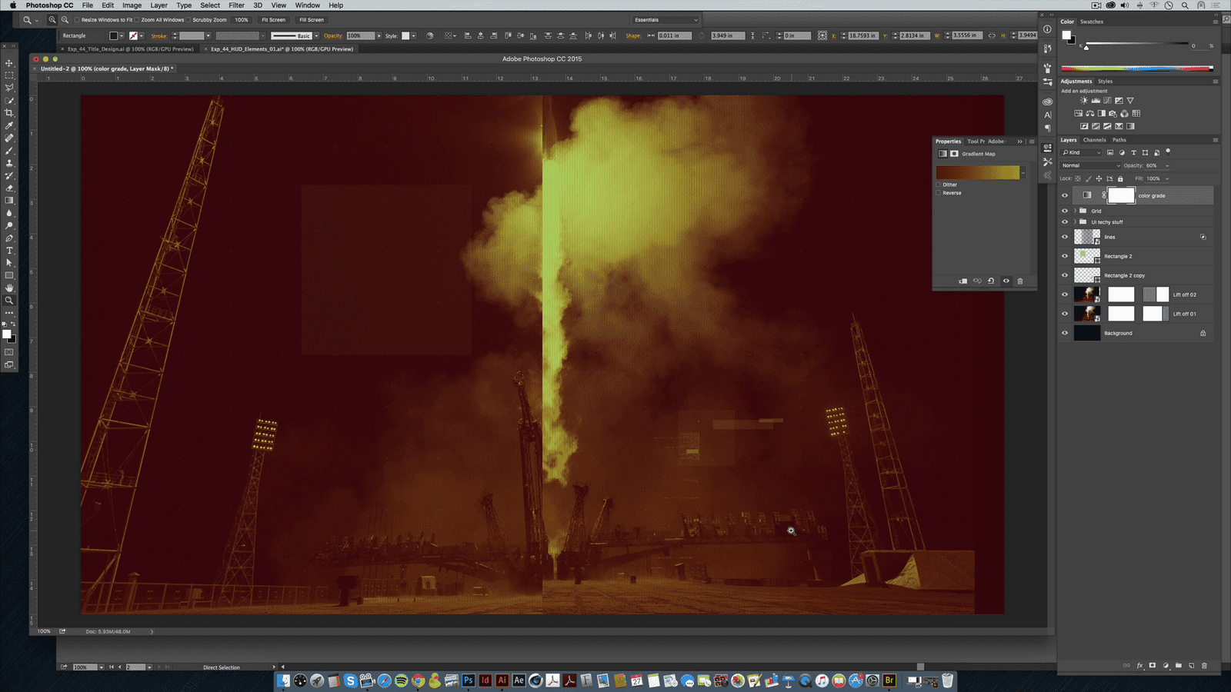Viewport: 1231px width, 692px height.
Task: Select the Clone Stamp tool
Action: (x=9, y=163)
